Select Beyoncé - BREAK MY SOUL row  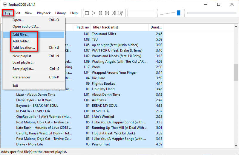[x=37, y=106]
